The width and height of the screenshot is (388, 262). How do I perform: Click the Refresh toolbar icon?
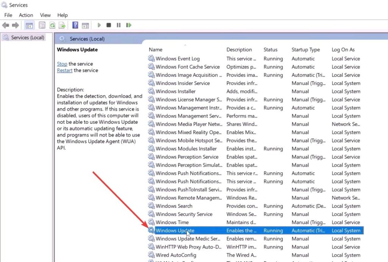[52, 25]
